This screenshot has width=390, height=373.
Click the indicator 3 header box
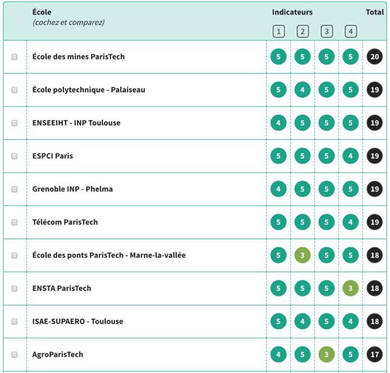point(327,31)
